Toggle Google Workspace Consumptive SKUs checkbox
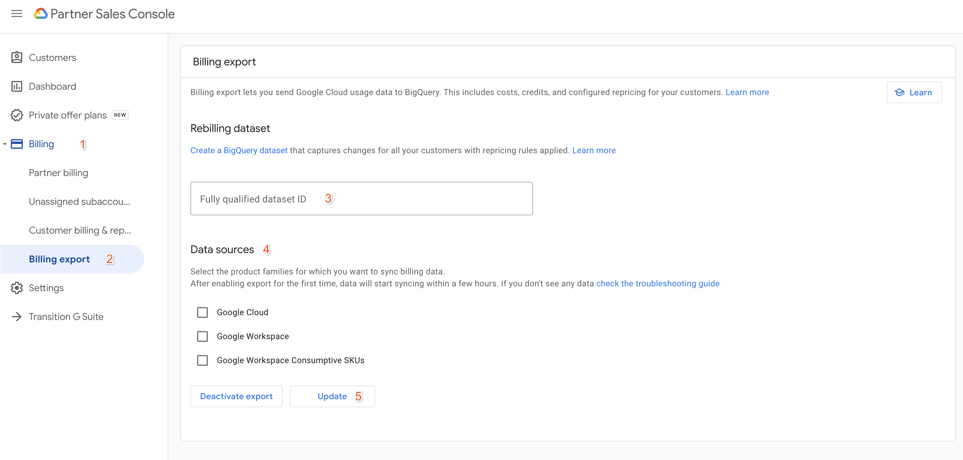Image resolution: width=963 pixels, height=460 pixels. click(x=203, y=360)
